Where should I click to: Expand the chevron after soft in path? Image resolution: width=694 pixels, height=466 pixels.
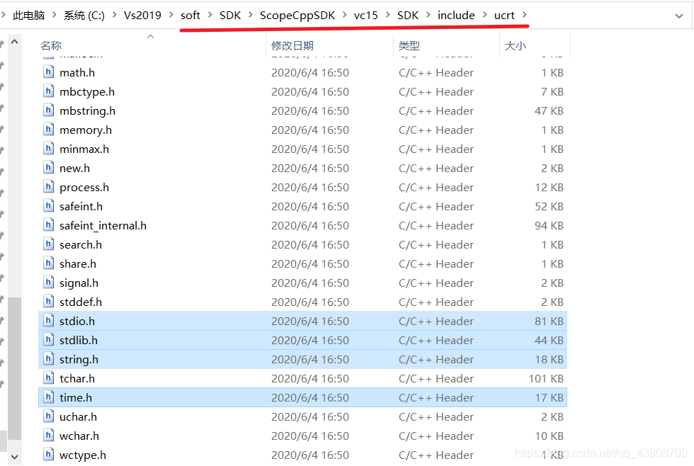click(210, 15)
